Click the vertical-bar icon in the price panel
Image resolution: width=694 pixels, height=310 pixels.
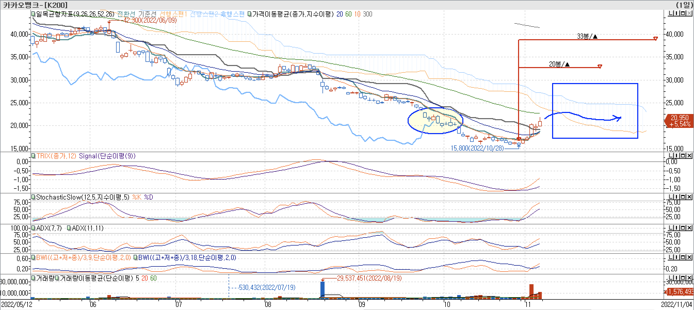(677, 13)
